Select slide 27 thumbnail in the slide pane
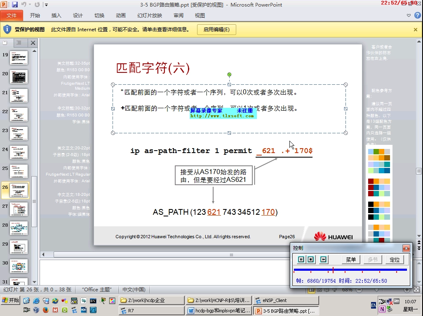 19,209
